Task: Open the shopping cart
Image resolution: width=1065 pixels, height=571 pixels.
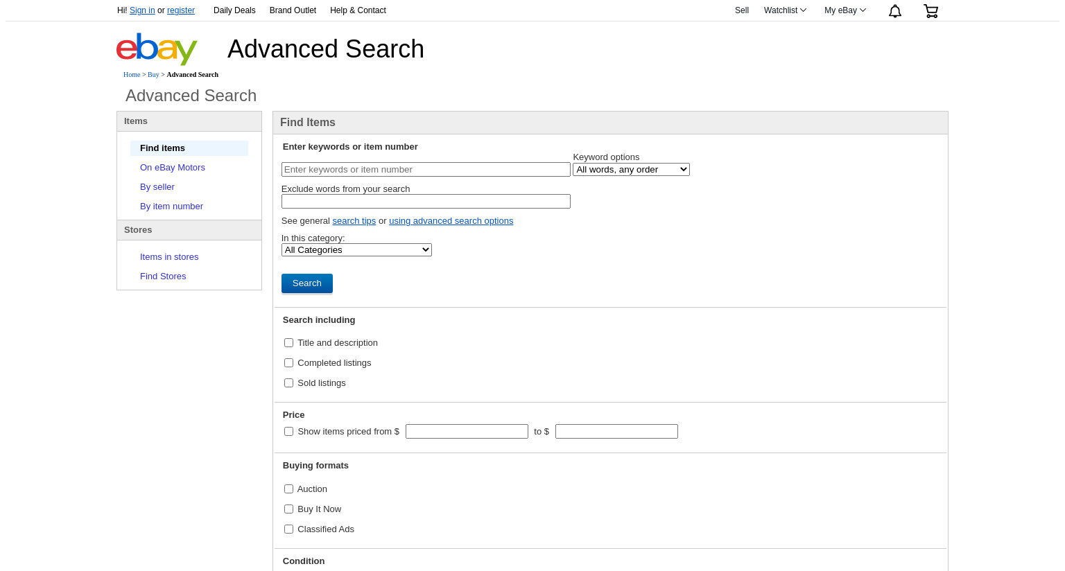Action: click(931, 11)
